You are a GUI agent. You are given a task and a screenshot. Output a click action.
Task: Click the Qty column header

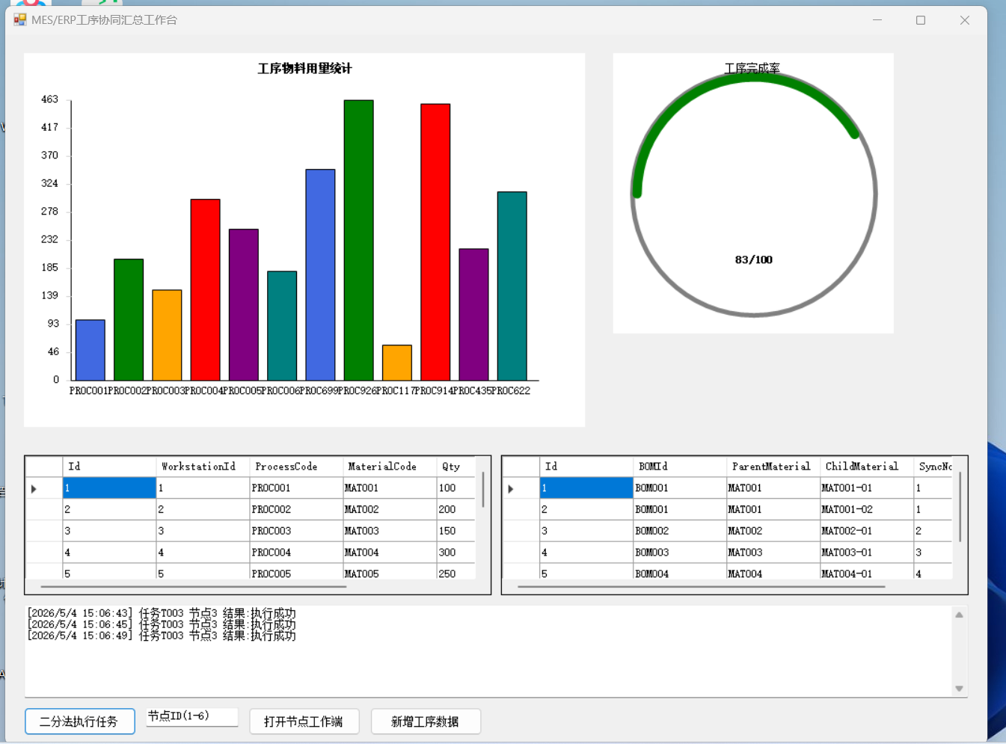(x=456, y=467)
